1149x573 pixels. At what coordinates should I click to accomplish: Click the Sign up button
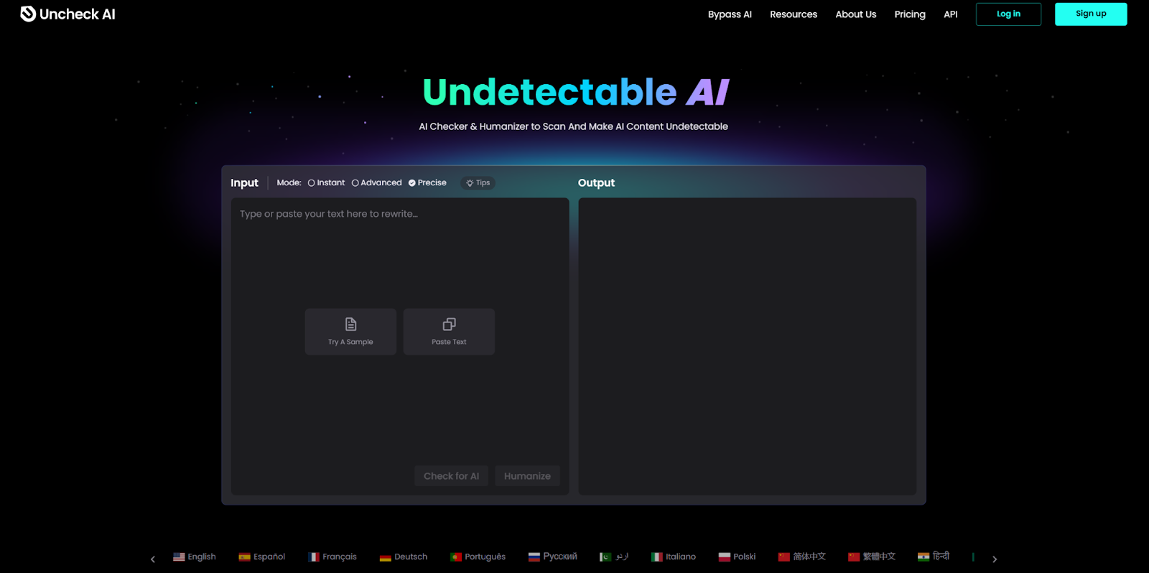pos(1091,14)
